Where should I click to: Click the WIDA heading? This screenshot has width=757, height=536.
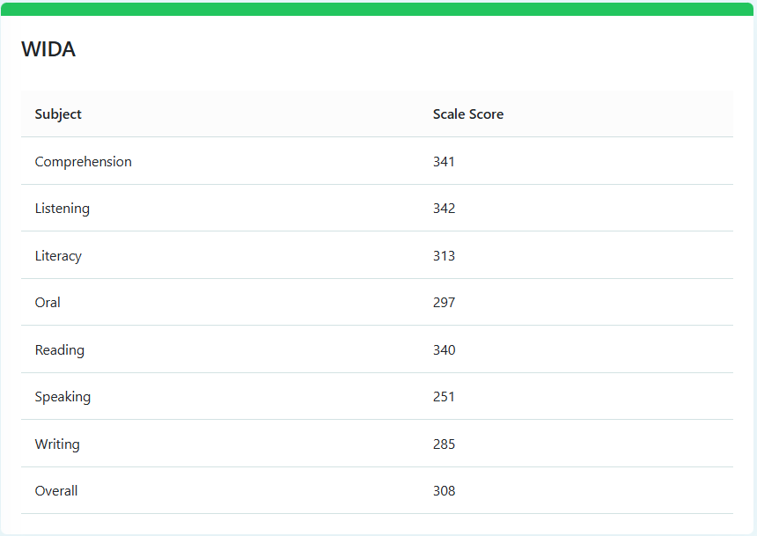coord(48,49)
